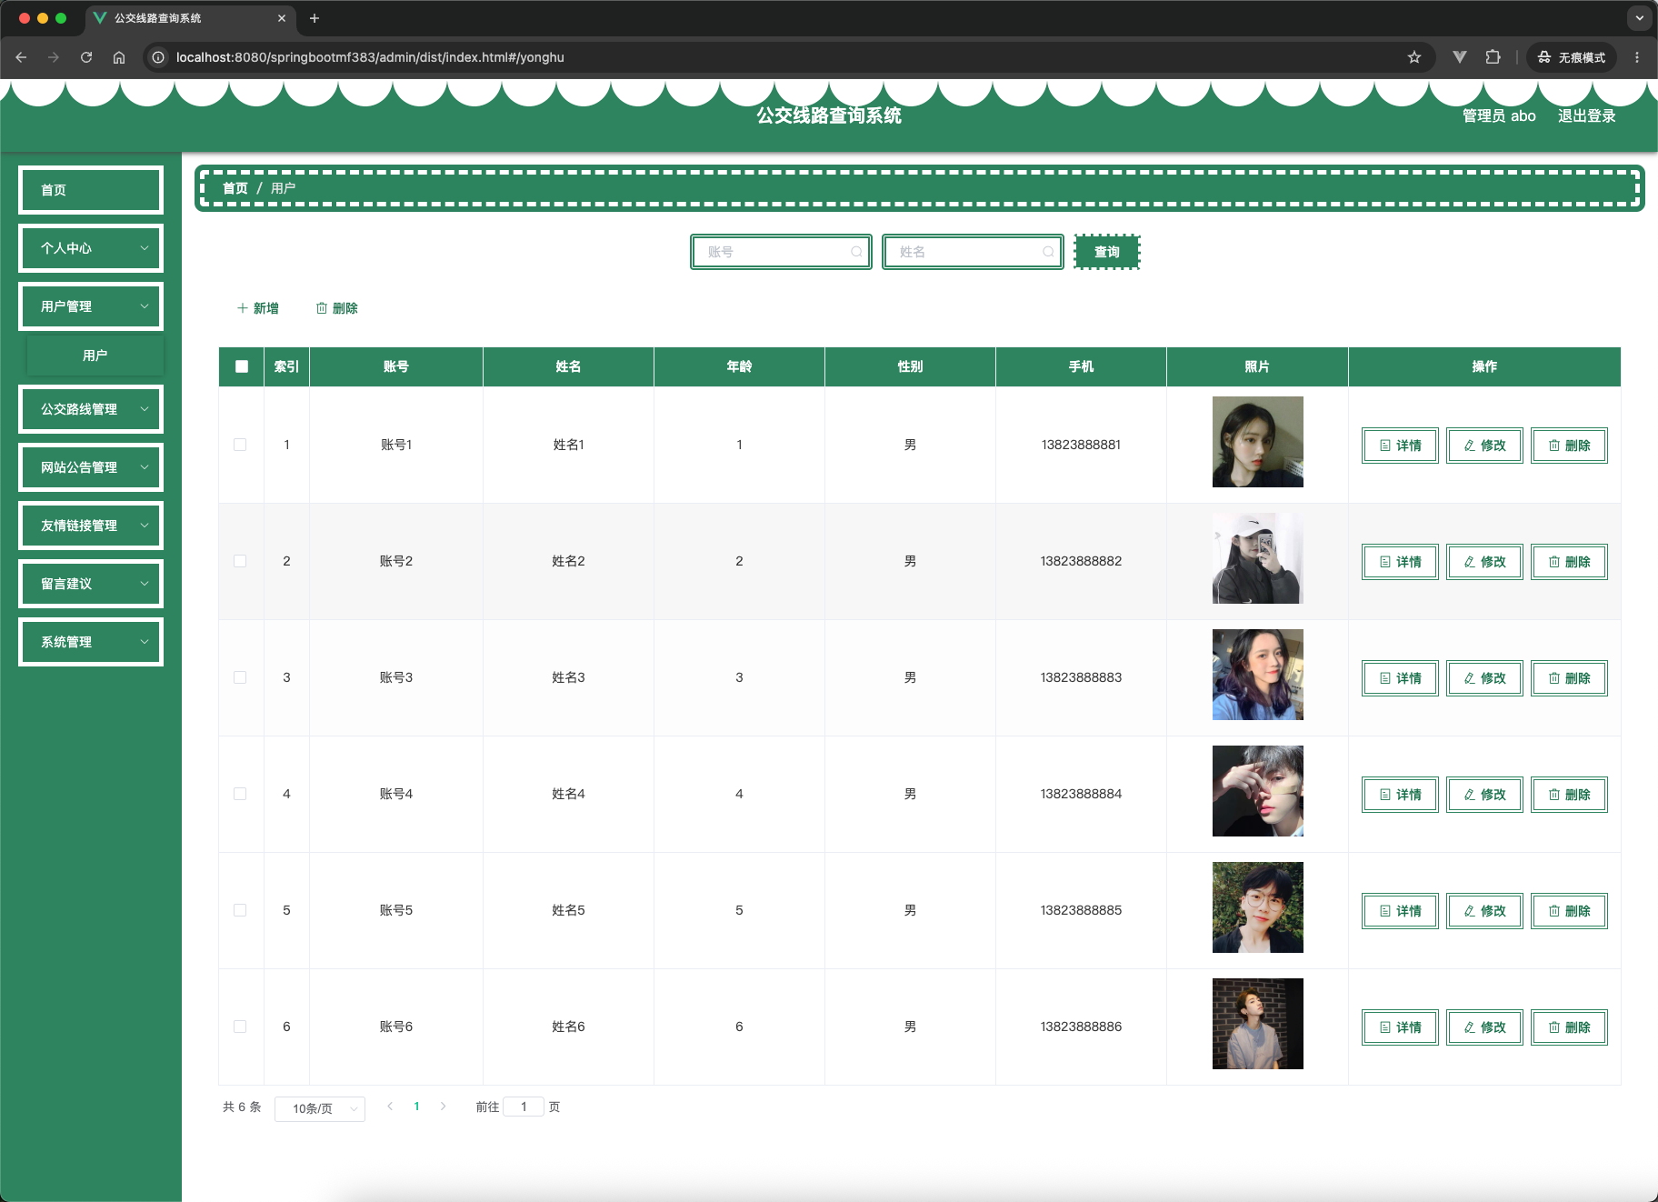Click the 姓名2 name cell
Image resolution: width=1658 pixels, height=1202 pixels.
point(568,561)
